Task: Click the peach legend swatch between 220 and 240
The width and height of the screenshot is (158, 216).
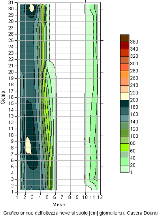Action: pyautogui.click(x=124, y=89)
